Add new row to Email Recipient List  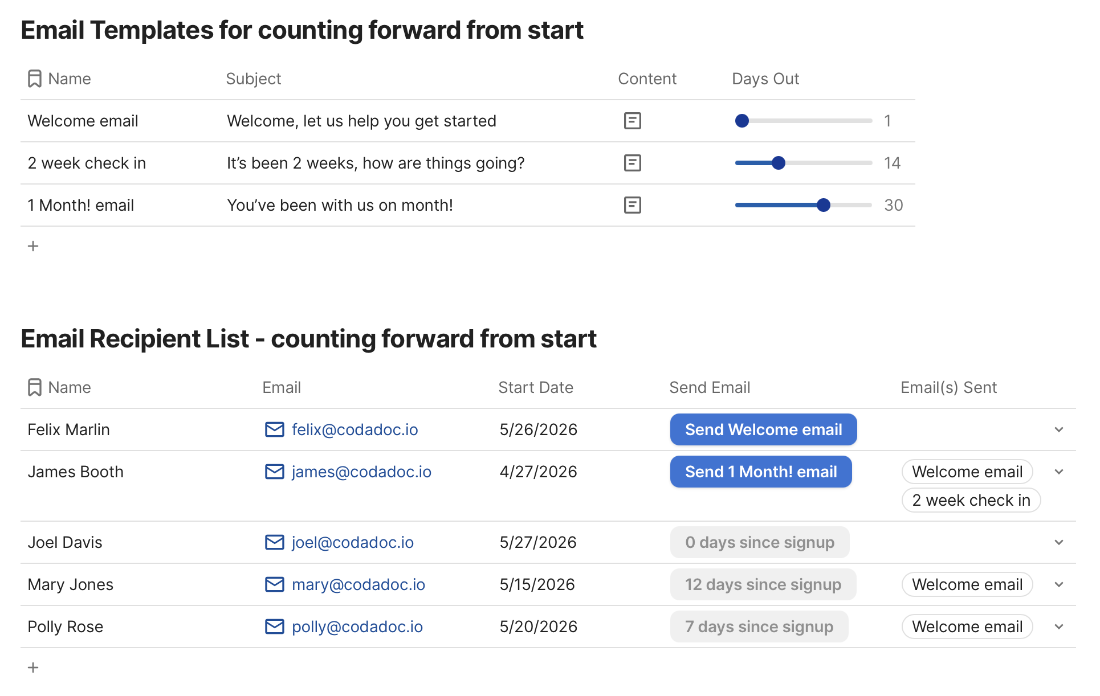[33, 668]
